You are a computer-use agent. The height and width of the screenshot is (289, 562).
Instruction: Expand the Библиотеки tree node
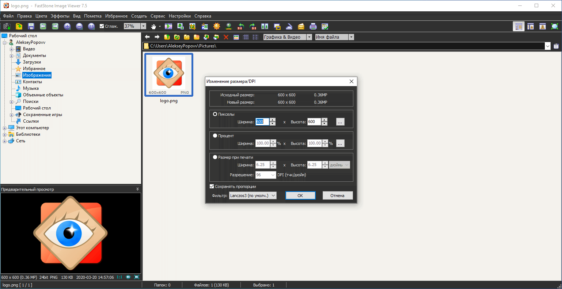(5, 134)
